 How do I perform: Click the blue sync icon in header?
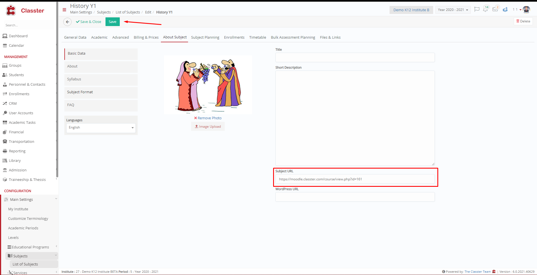point(505,10)
